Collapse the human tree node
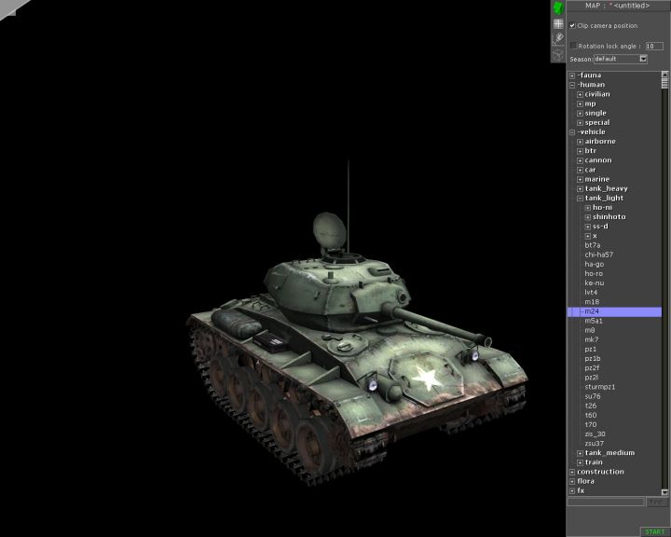 (x=572, y=85)
